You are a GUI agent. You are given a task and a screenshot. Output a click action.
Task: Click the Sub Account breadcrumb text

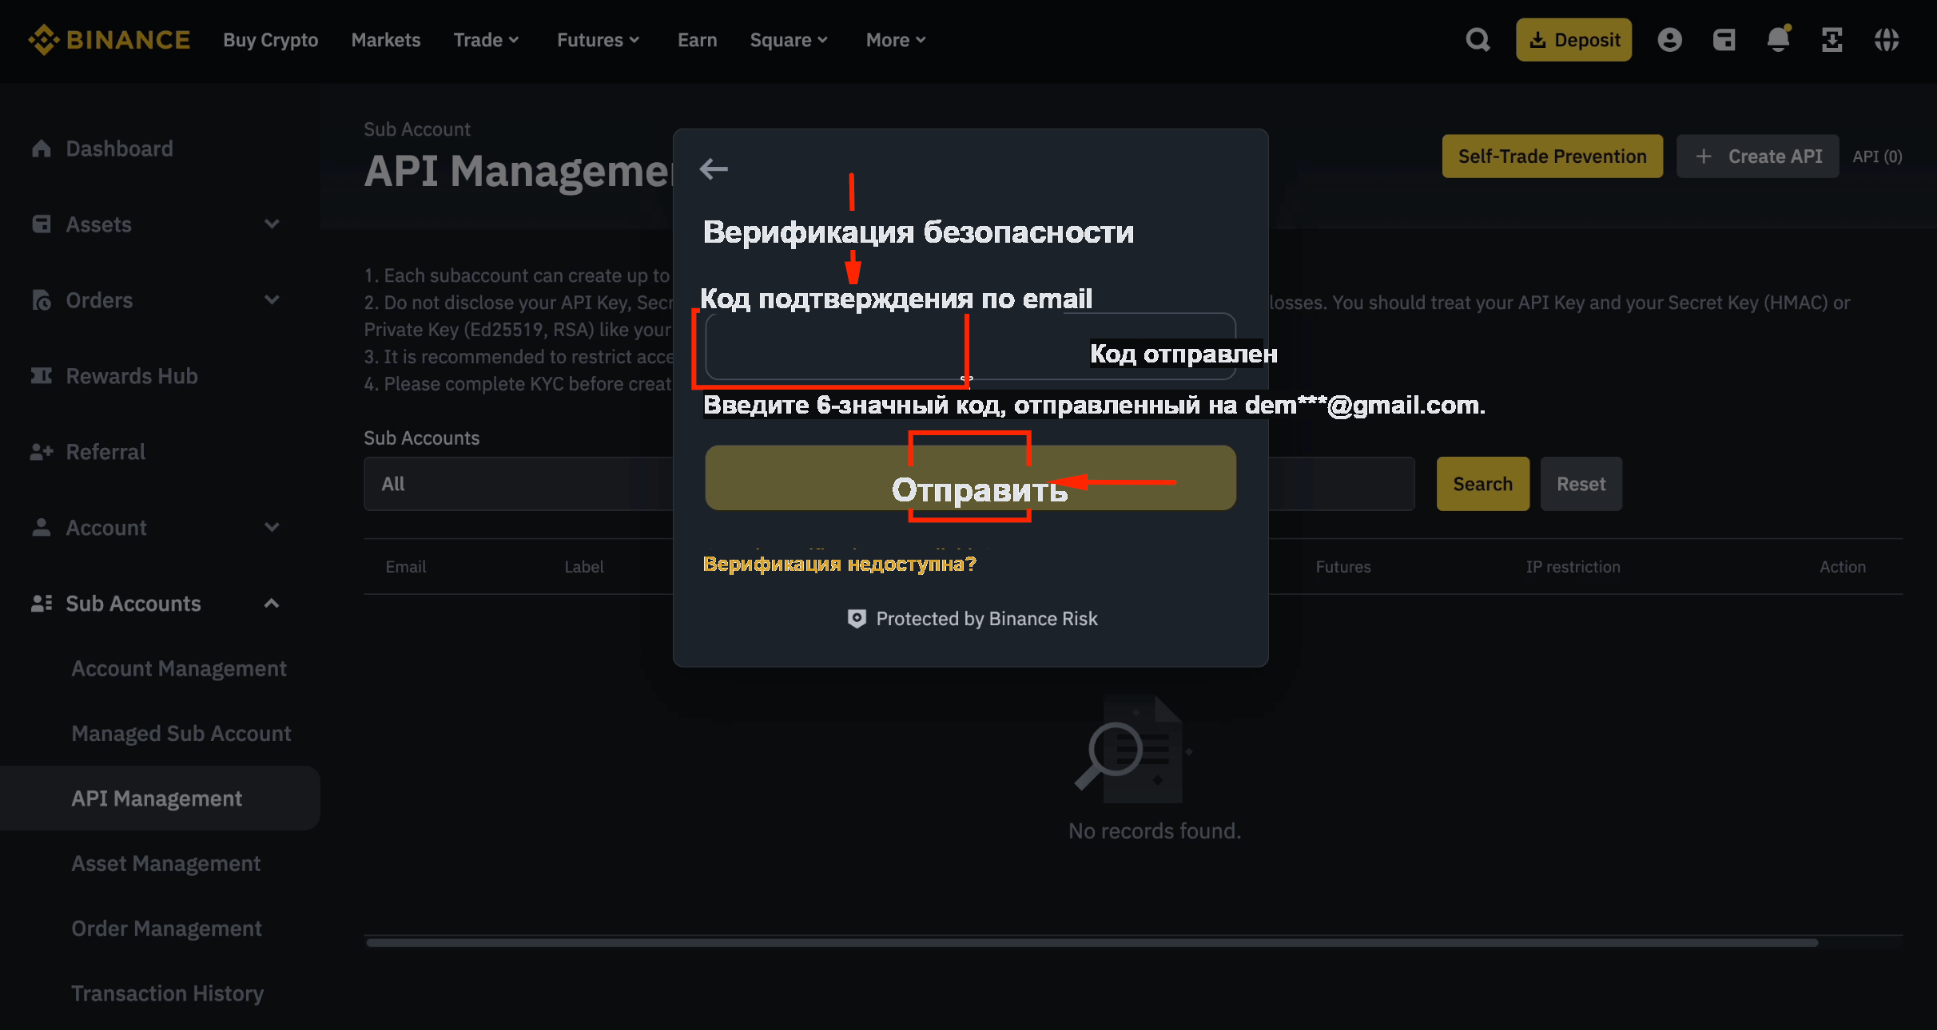[x=417, y=129]
